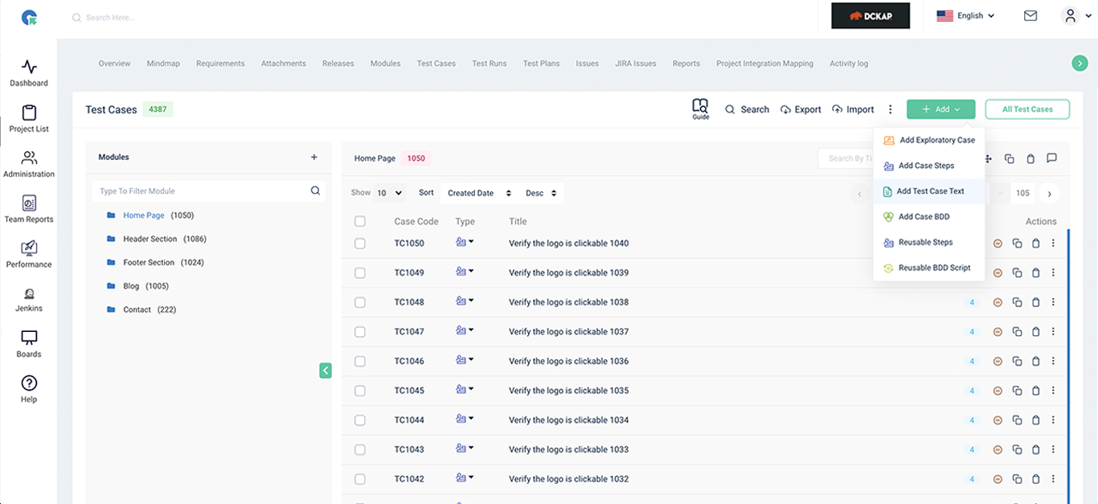Image resolution: width=1098 pixels, height=504 pixels.
Task: Open the Created Date sort dropdown
Action: 479,193
